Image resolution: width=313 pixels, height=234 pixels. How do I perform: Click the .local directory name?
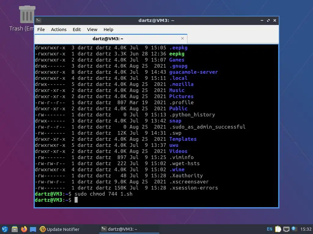point(178,78)
